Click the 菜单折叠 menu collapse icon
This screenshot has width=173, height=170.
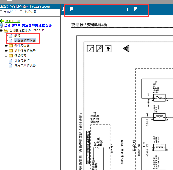click(21, 12)
